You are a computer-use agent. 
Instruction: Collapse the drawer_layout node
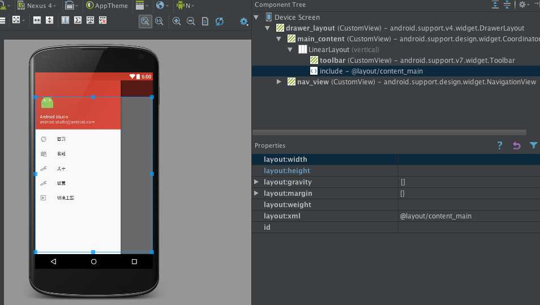[267, 28]
